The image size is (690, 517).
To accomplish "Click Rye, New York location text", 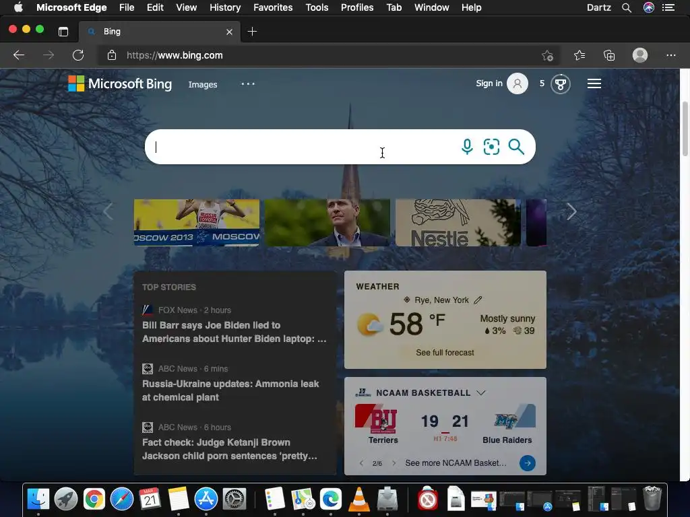I will coord(441,300).
